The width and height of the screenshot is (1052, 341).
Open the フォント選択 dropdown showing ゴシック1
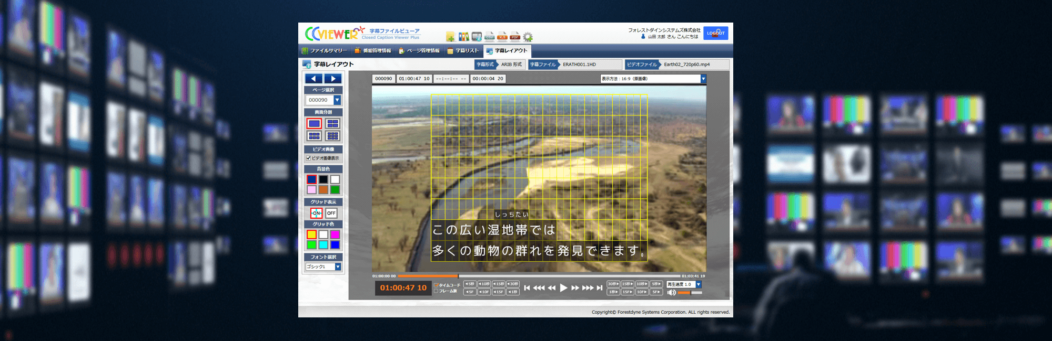pos(323,267)
